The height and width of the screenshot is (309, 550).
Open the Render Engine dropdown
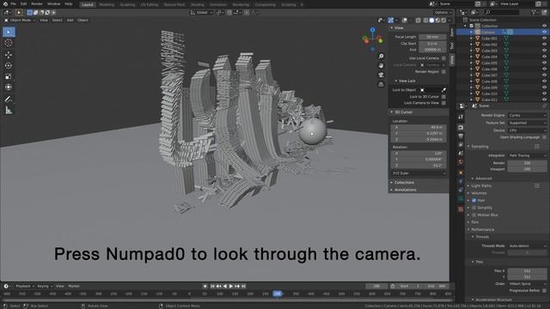click(527, 115)
